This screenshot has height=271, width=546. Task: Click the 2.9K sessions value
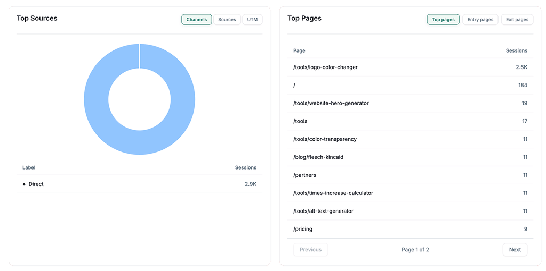pyautogui.click(x=251, y=184)
